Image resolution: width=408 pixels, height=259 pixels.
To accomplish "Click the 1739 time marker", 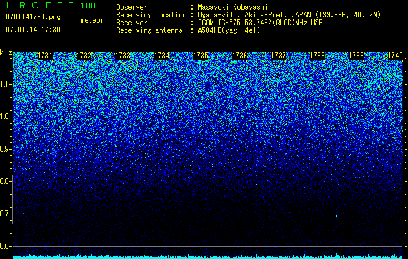I will pyautogui.click(x=357, y=56).
